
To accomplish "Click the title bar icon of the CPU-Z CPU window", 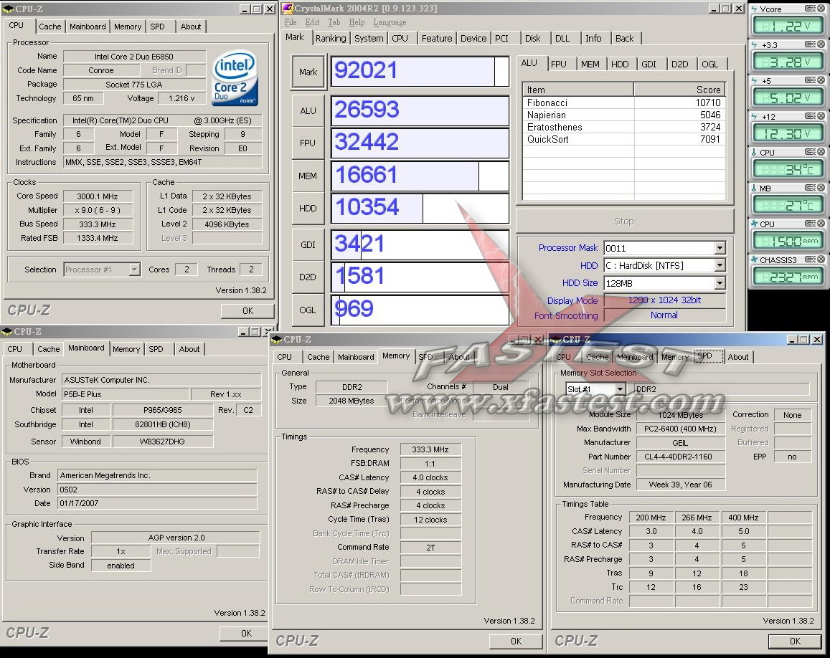I will coord(9,9).
